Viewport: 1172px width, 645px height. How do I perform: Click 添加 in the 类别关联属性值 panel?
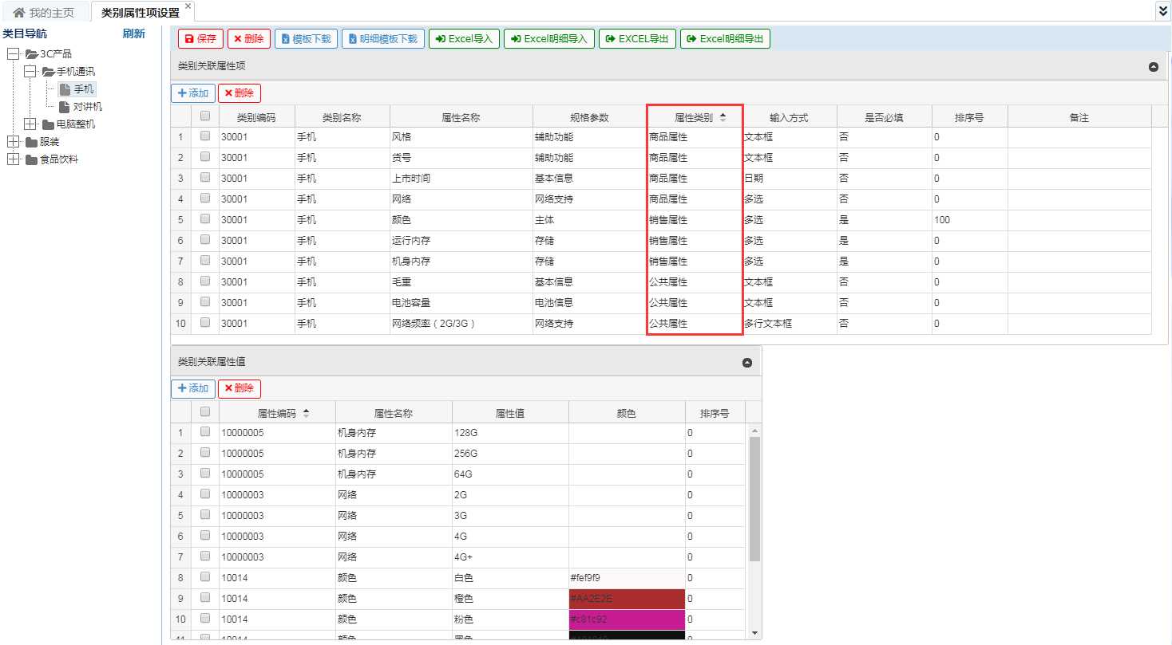pyautogui.click(x=193, y=388)
